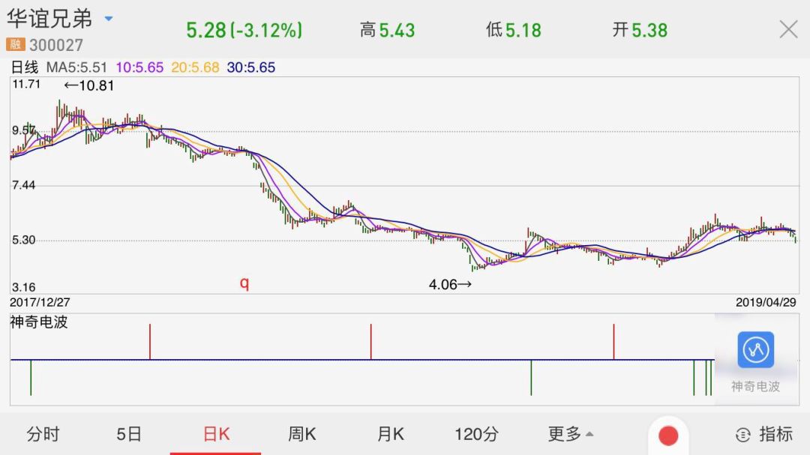The height and width of the screenshot is (455, 810).
Task: Tap the orange 融 margin-trading badge
Action: (16, 45)
